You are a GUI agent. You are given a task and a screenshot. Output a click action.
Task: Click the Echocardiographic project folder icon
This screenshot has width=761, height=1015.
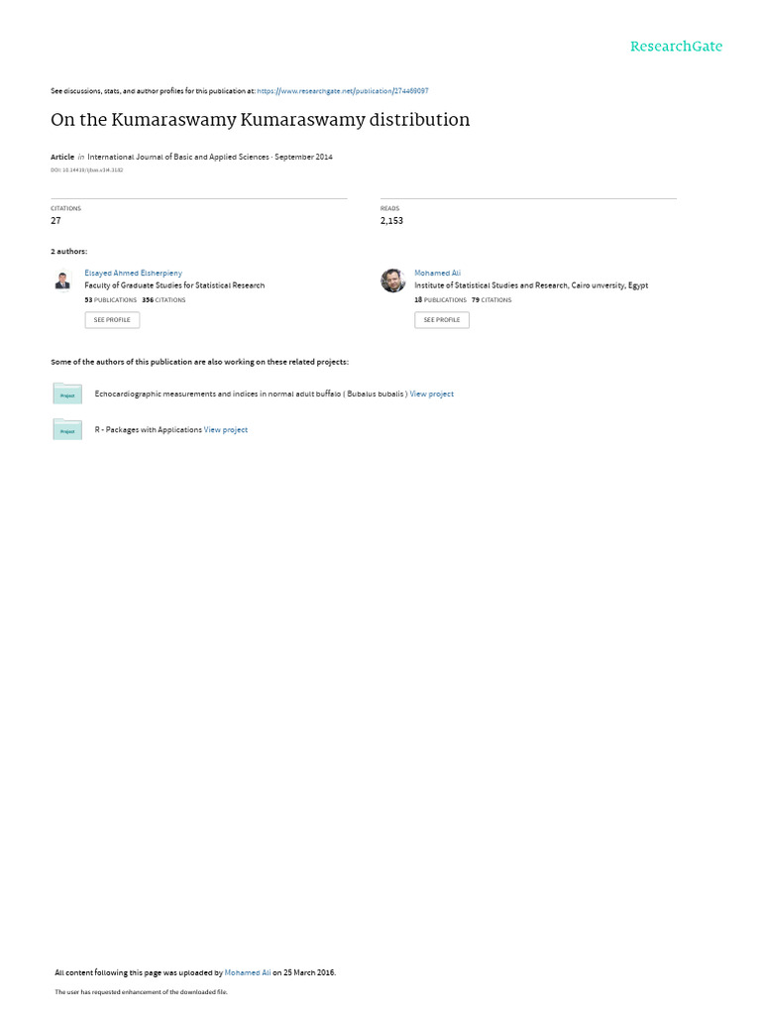point(67,394)
